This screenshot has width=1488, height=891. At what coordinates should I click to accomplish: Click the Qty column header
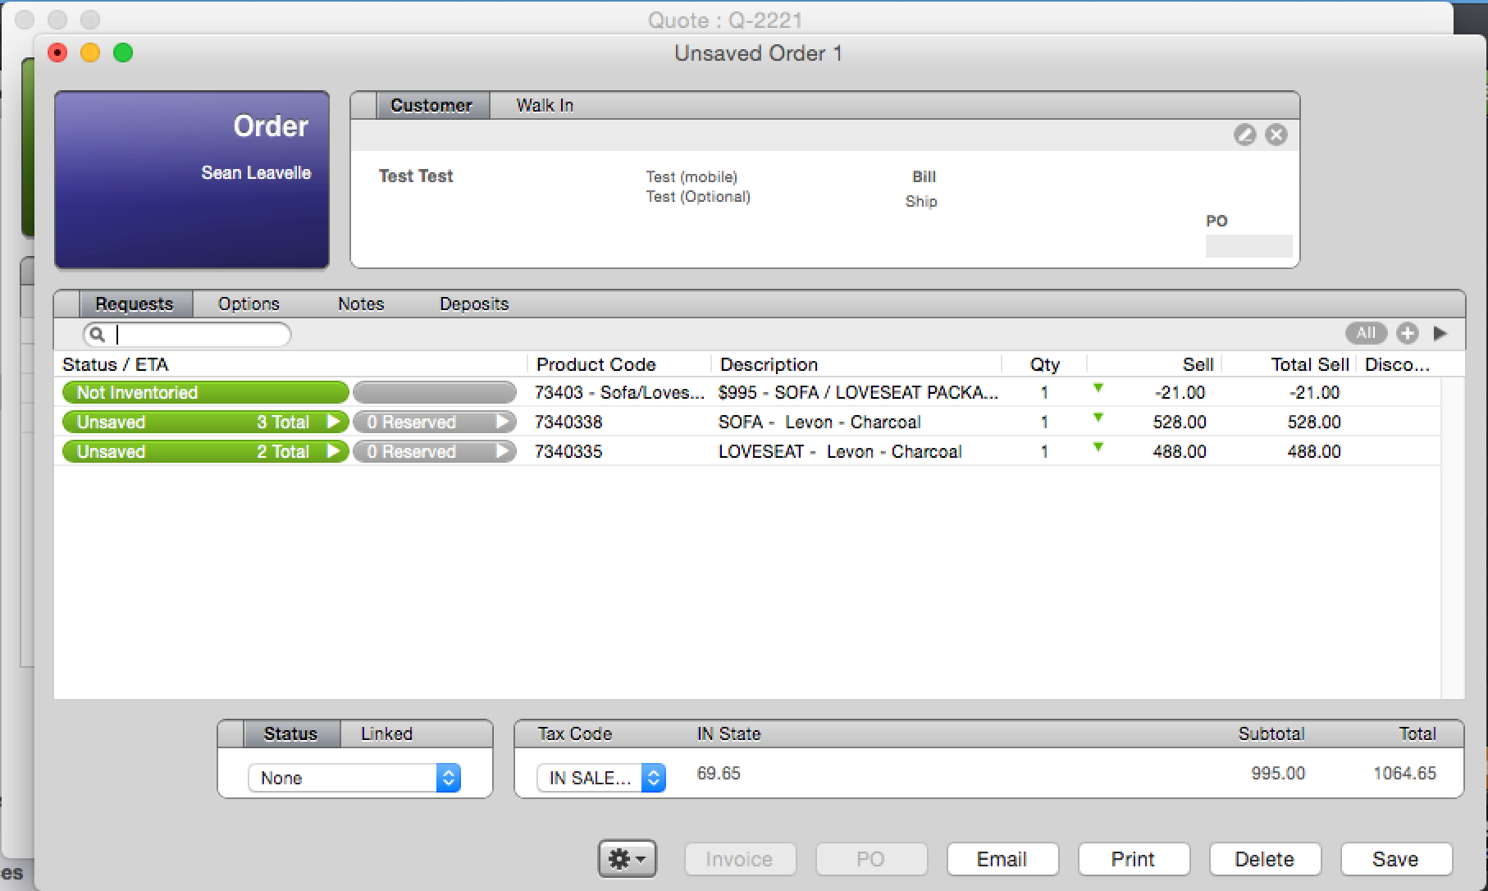(1045, 364)
